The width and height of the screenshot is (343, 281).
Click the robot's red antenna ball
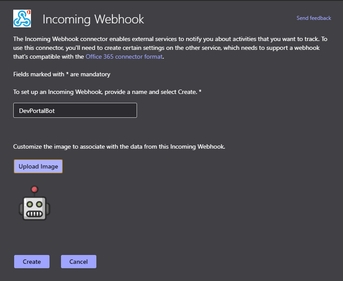point(34,189)
